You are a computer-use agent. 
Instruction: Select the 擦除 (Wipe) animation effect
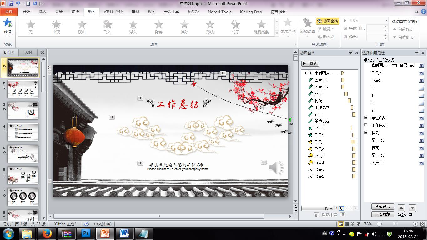(184, 27)
